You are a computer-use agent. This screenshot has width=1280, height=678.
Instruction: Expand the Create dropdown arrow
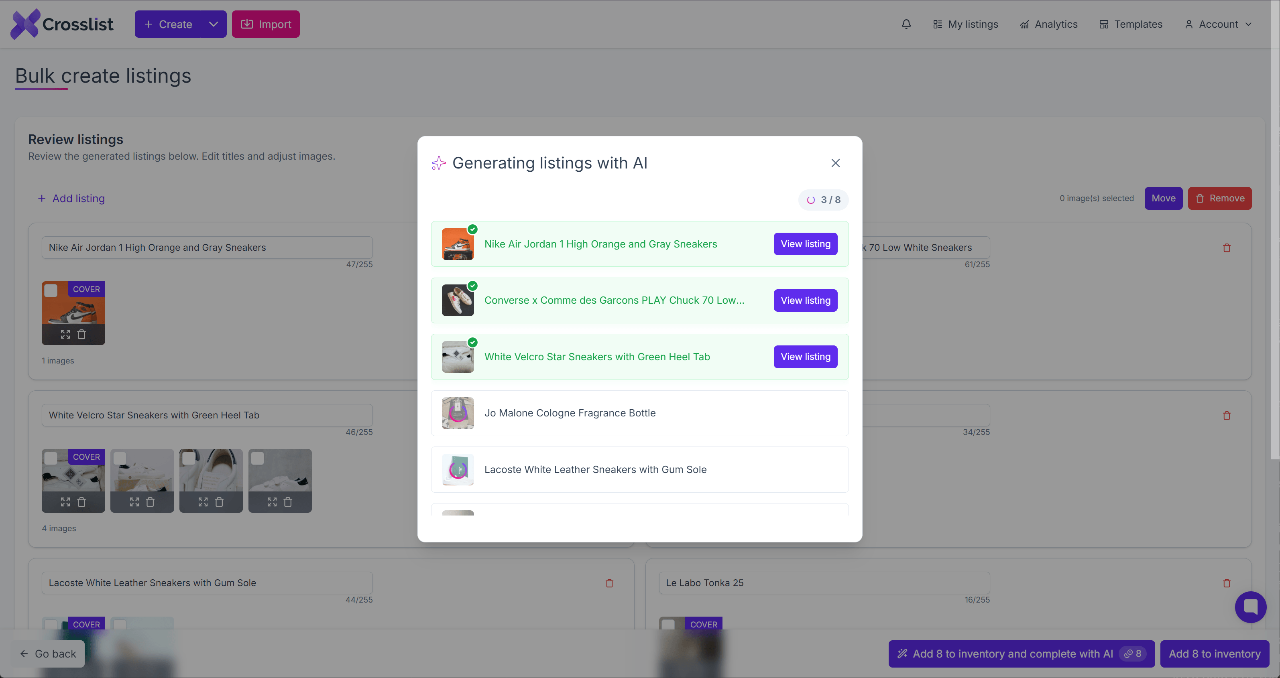pyautogui.click(x=214, y=24)
